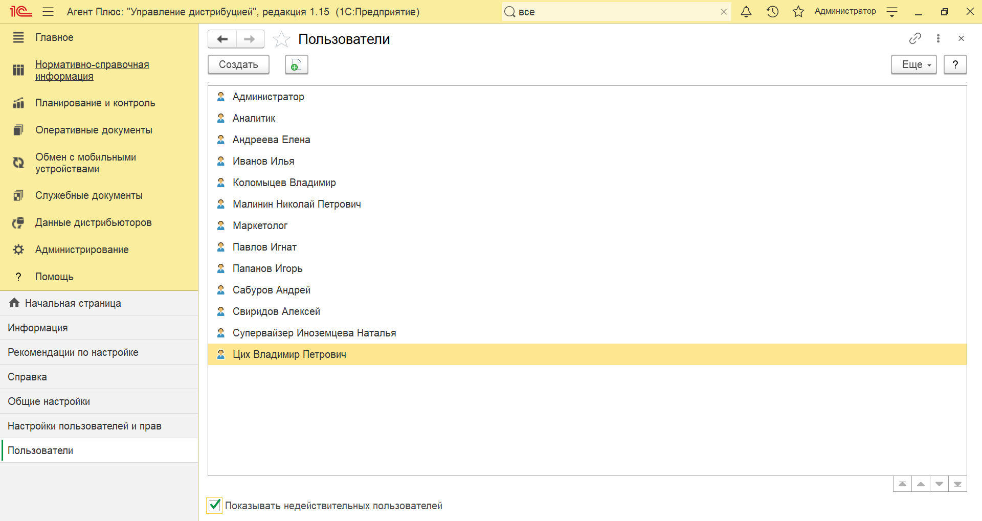The width and height of the screenshot is (982, 521).
Task: Select user Сабуров Андрей
Action: point(587,290)
